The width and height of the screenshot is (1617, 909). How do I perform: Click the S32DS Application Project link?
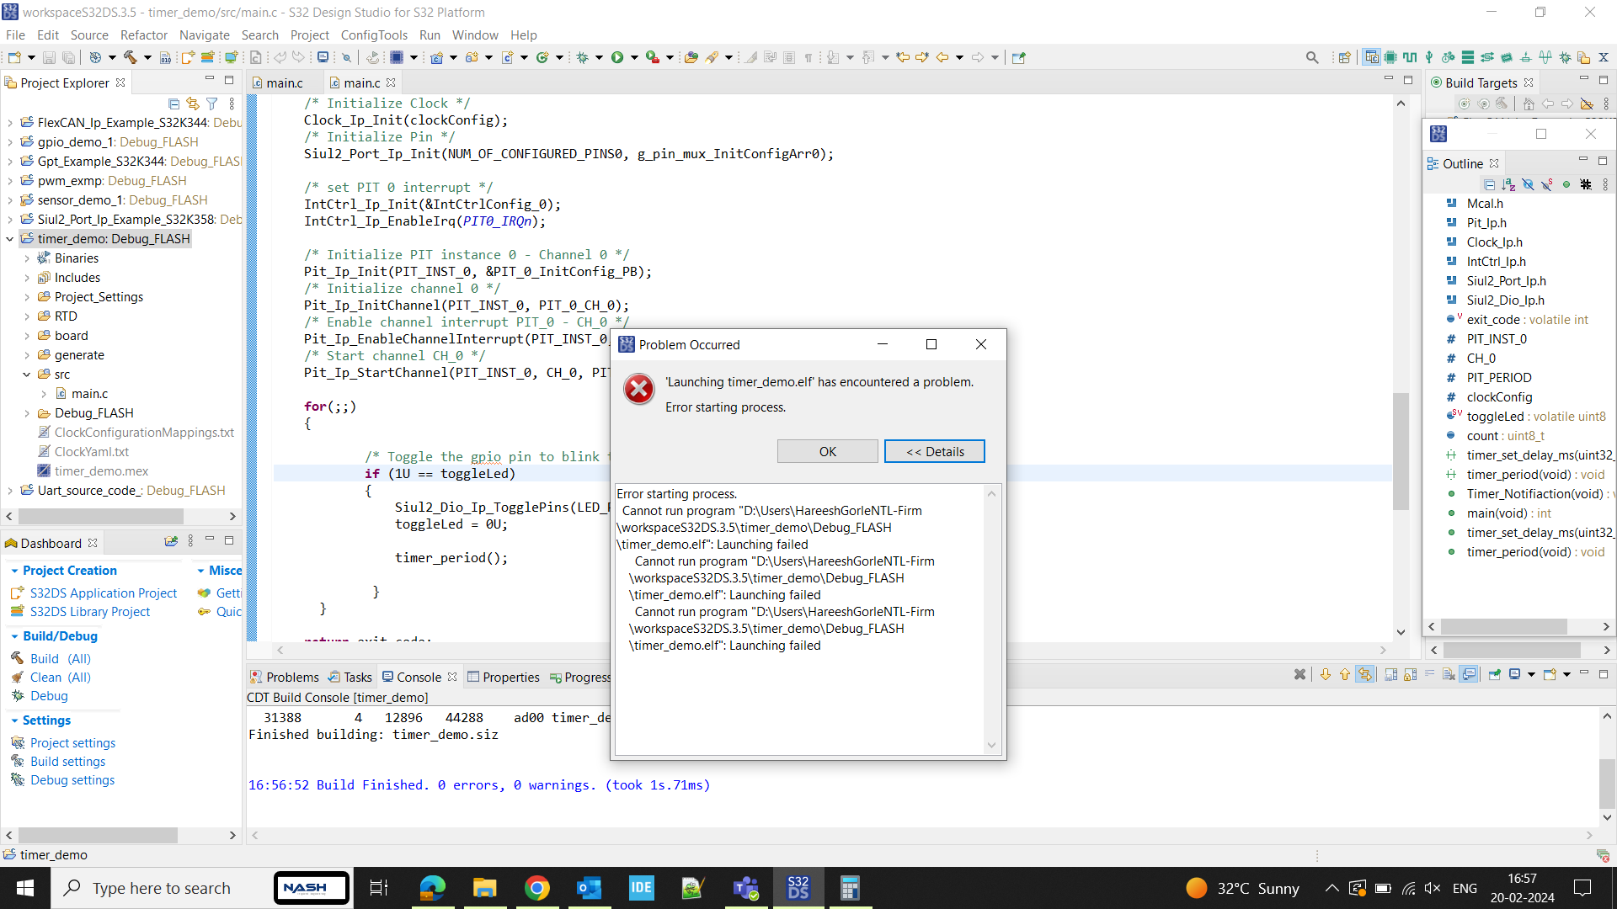(104, 593)
